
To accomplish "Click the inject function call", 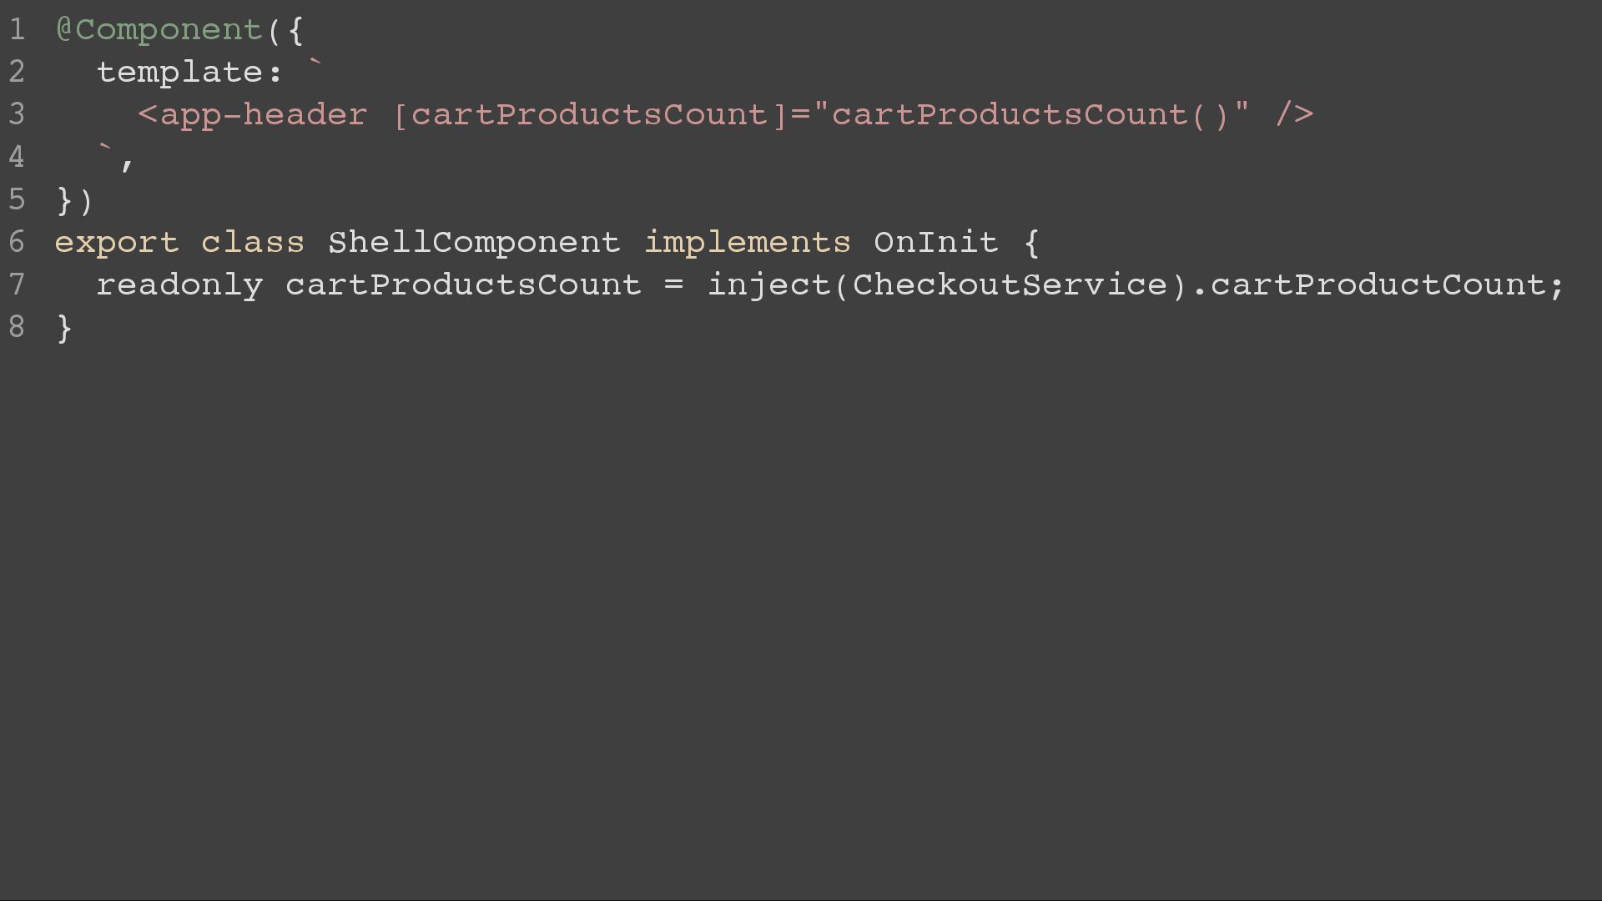I will (768, 286).
